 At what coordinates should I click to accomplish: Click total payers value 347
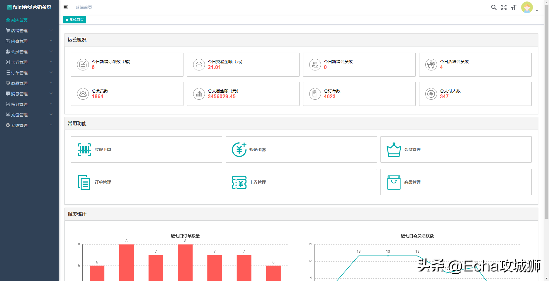point(444,96)
